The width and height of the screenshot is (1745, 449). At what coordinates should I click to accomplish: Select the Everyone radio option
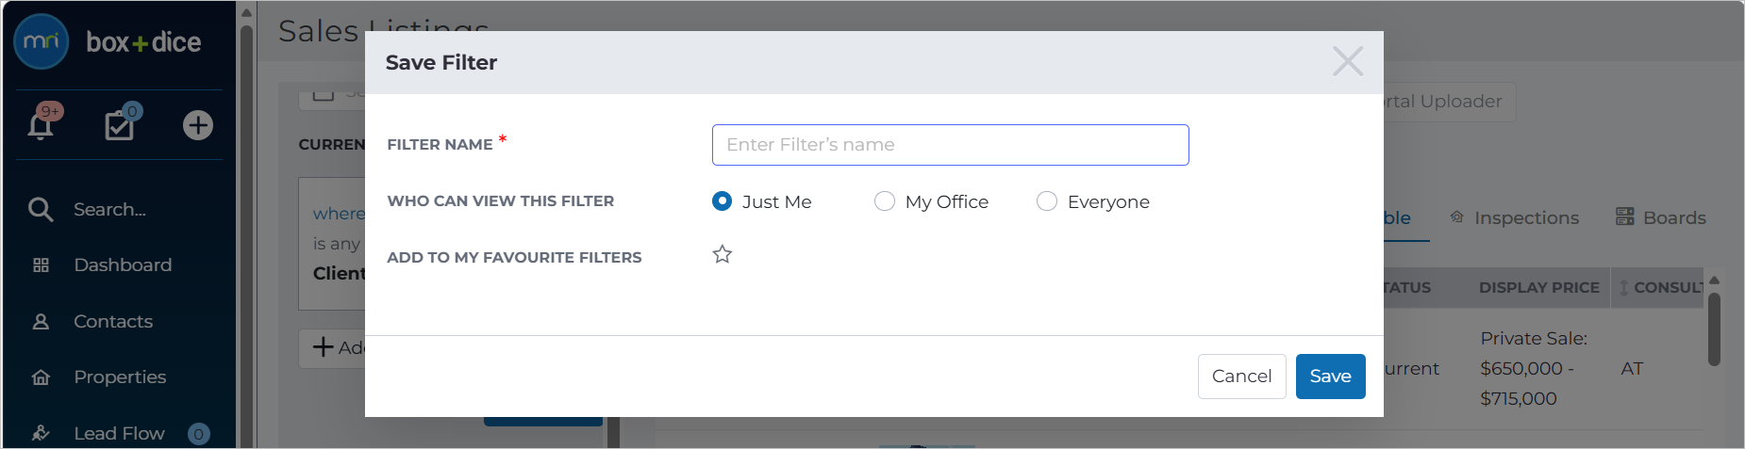point(1047,201)
